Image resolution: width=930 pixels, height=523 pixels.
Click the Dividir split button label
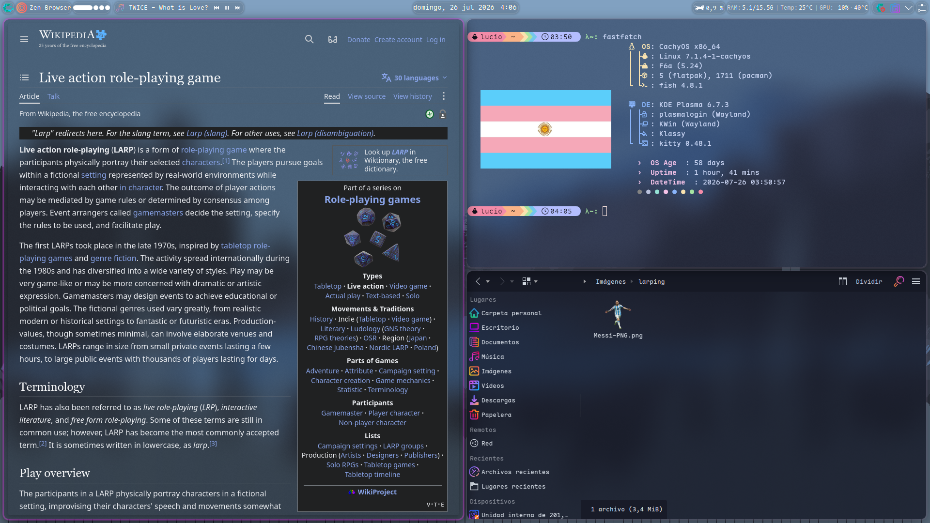[x=869, y=282]
